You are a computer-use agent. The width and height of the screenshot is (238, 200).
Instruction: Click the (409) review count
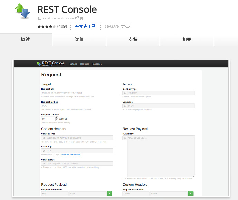pos(62,26)
